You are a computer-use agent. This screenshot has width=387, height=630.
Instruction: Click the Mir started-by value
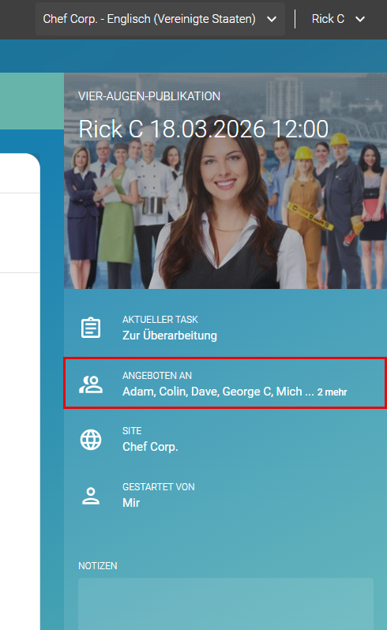point(131,503)
